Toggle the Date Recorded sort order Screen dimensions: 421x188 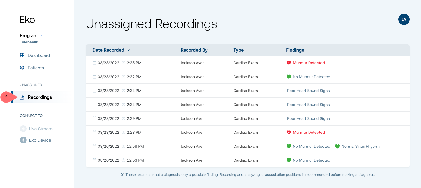pos(129,50)
